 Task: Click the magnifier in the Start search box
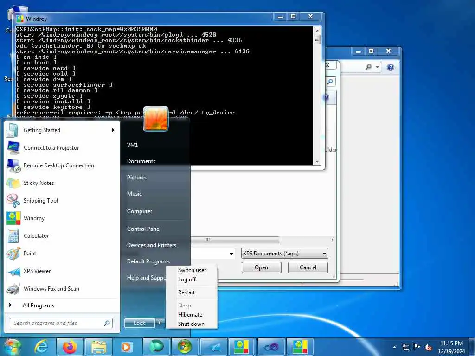pyautogui.click(x=107, y=323)
